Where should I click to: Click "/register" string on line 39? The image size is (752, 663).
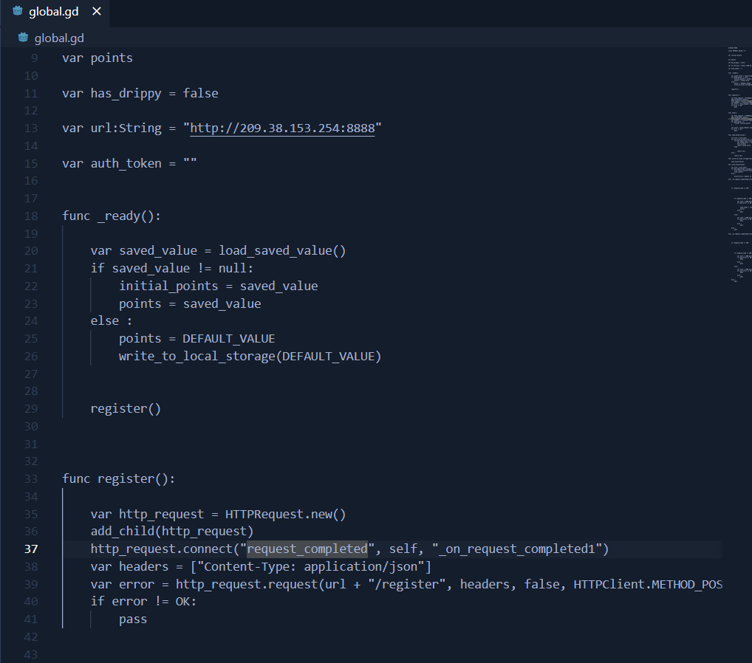coord(407,585)
